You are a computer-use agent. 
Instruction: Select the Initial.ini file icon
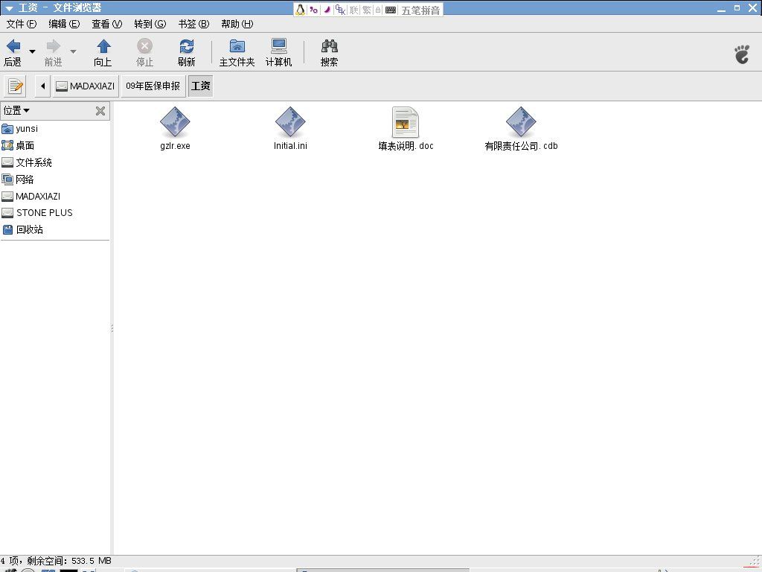[x=290, y=123]
